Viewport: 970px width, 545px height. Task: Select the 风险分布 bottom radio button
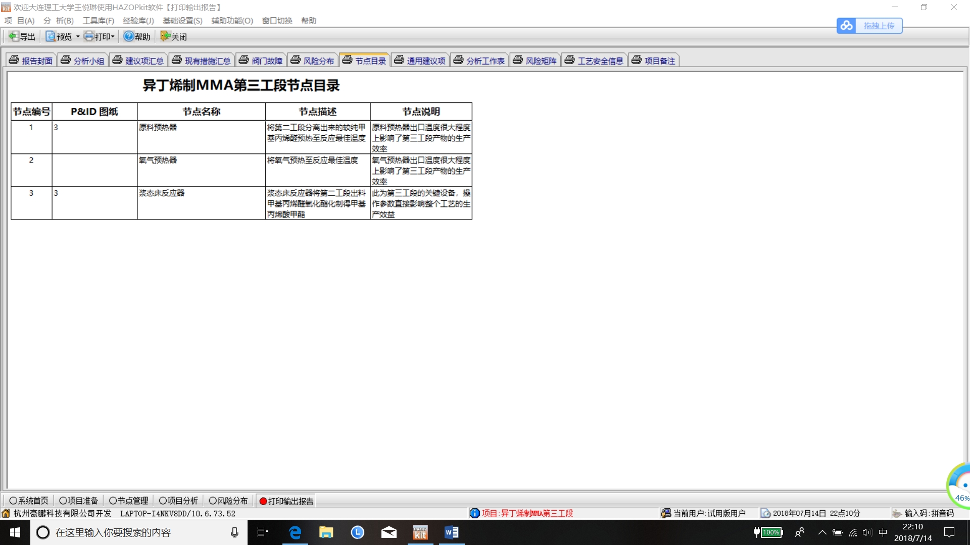[213, 501]
